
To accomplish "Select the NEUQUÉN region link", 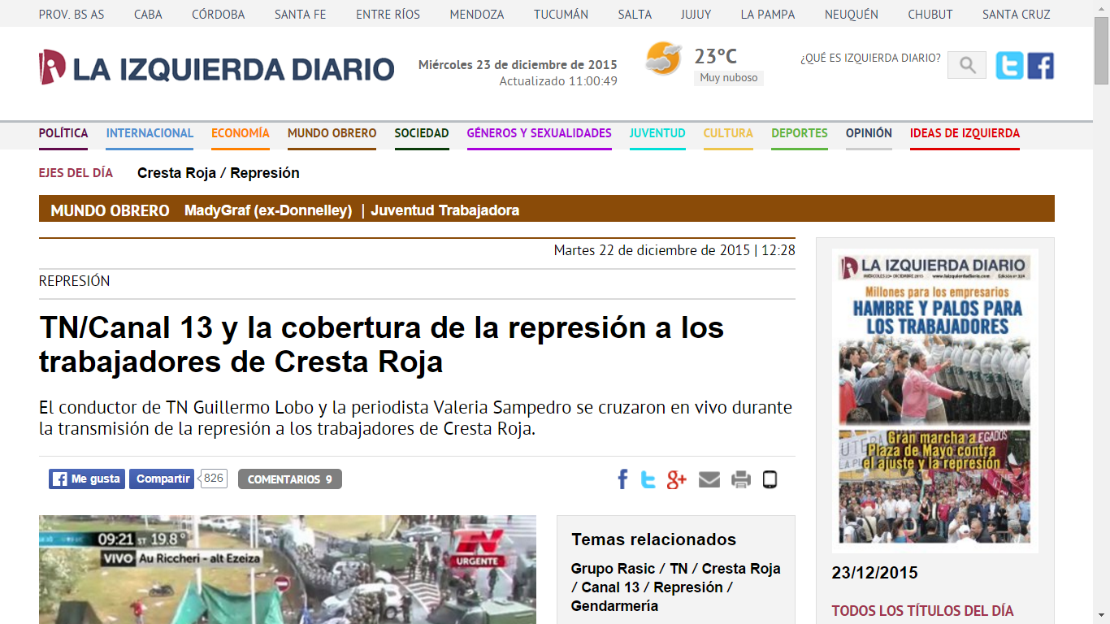I will 852,15.
